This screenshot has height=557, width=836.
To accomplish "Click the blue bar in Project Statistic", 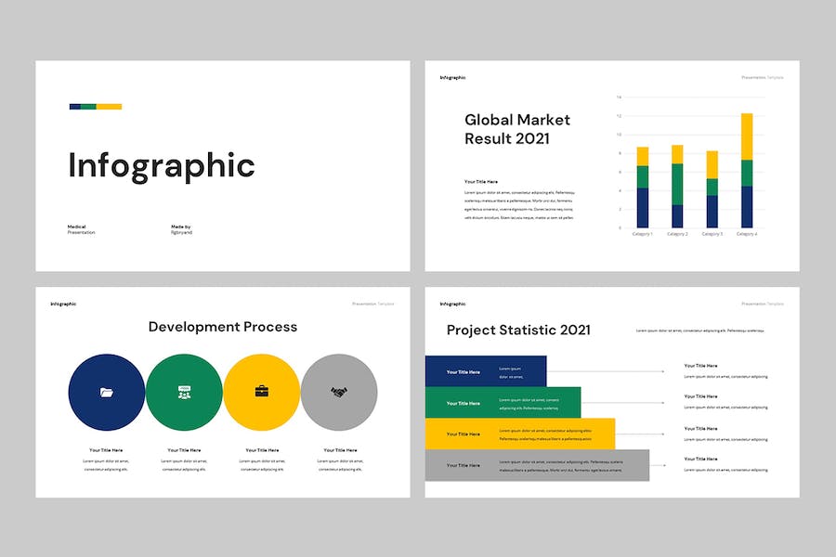I will 486,371.
